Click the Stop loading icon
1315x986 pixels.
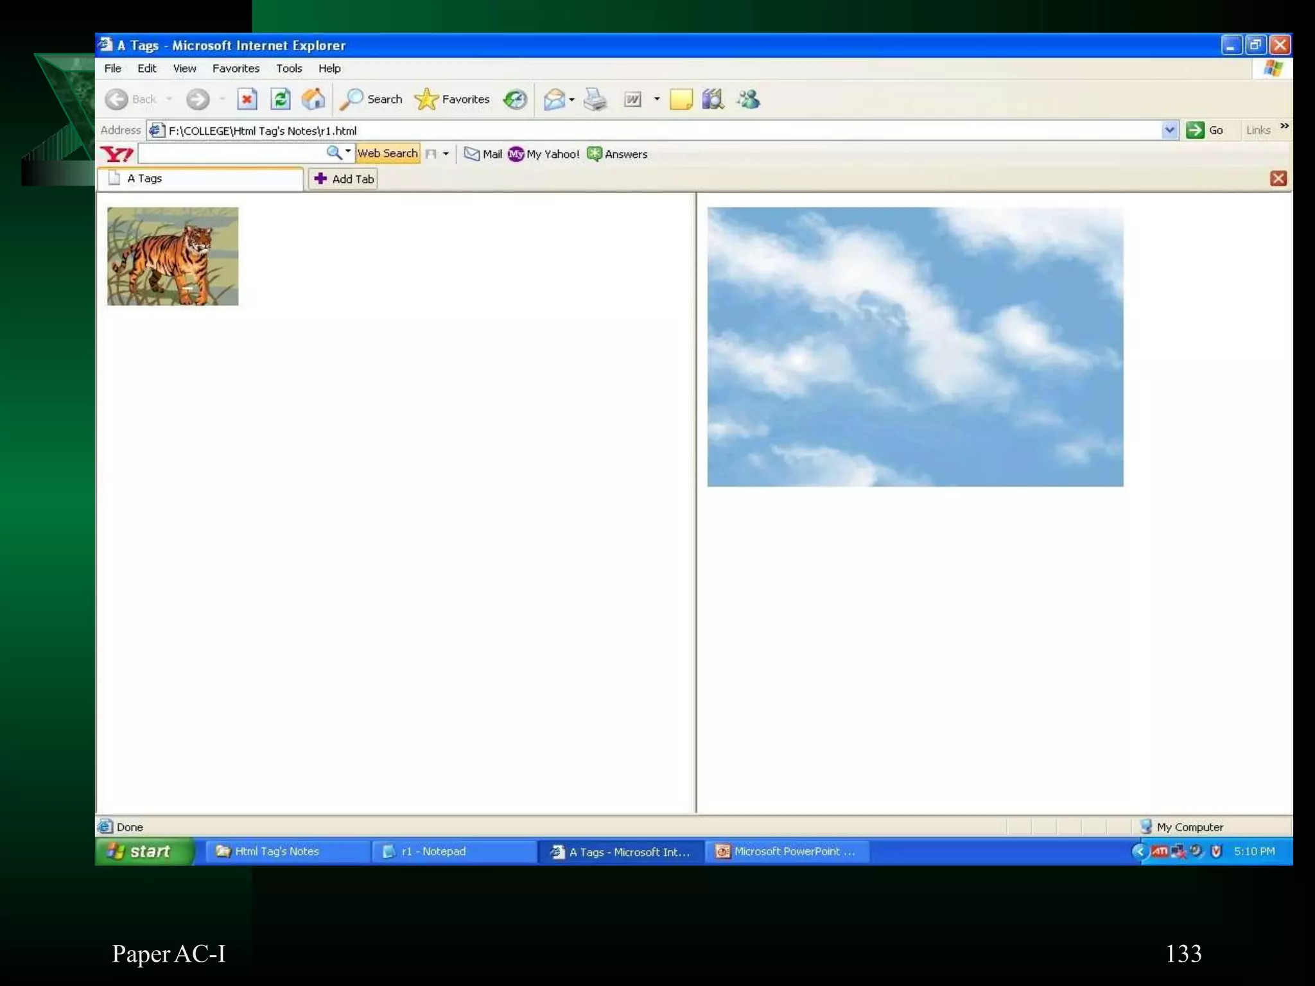247,99
